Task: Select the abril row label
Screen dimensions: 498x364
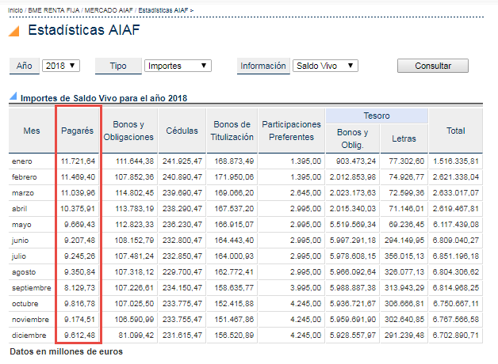Action: [x=19, y=209]
